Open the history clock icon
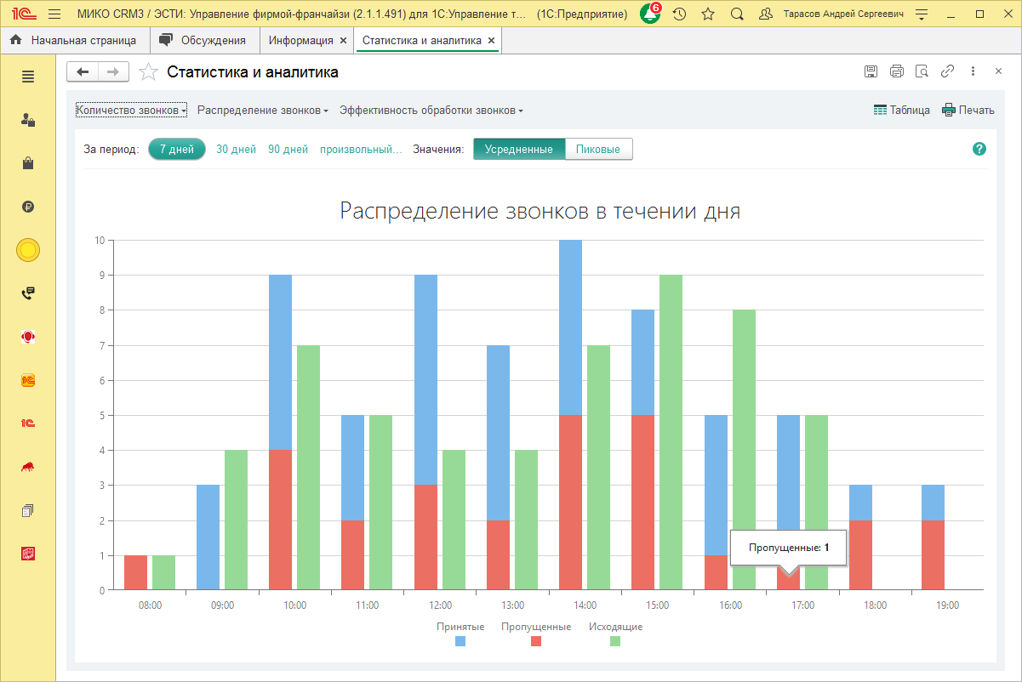1022x682 pixels. click(x=679, y=14)
